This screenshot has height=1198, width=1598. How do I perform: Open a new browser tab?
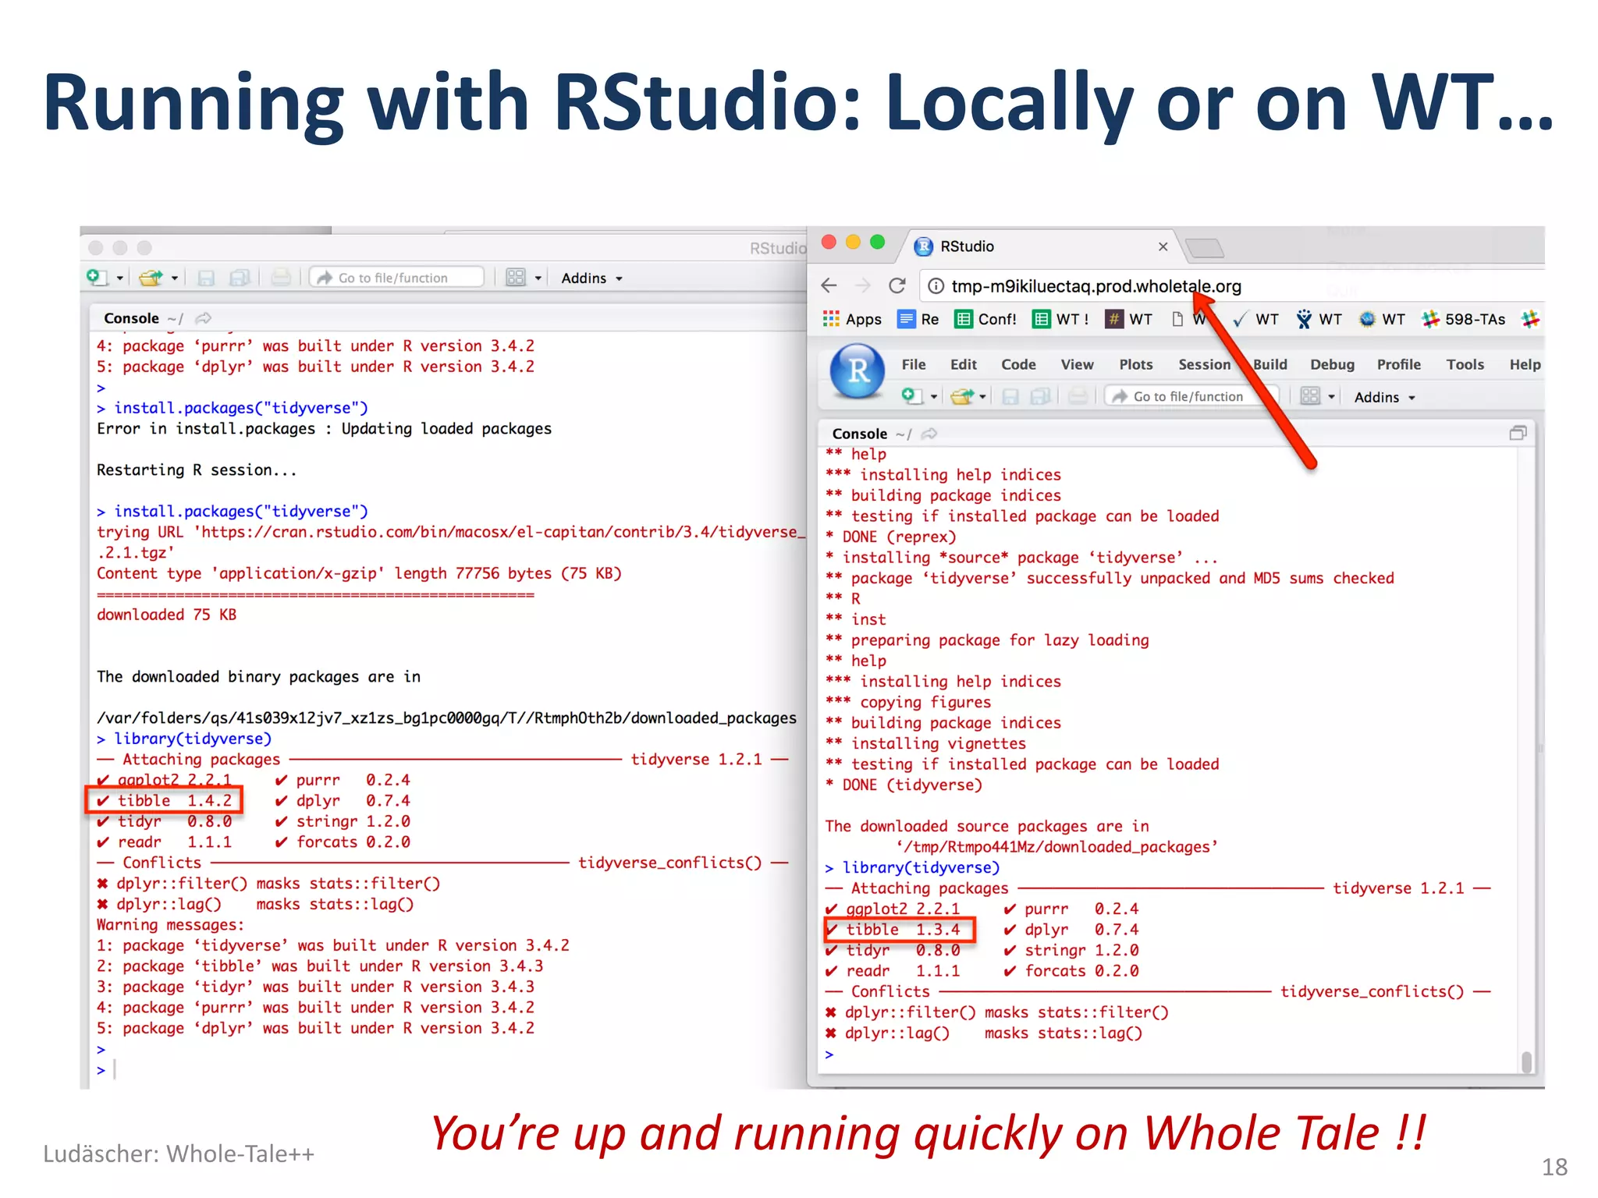[1205, 248]
